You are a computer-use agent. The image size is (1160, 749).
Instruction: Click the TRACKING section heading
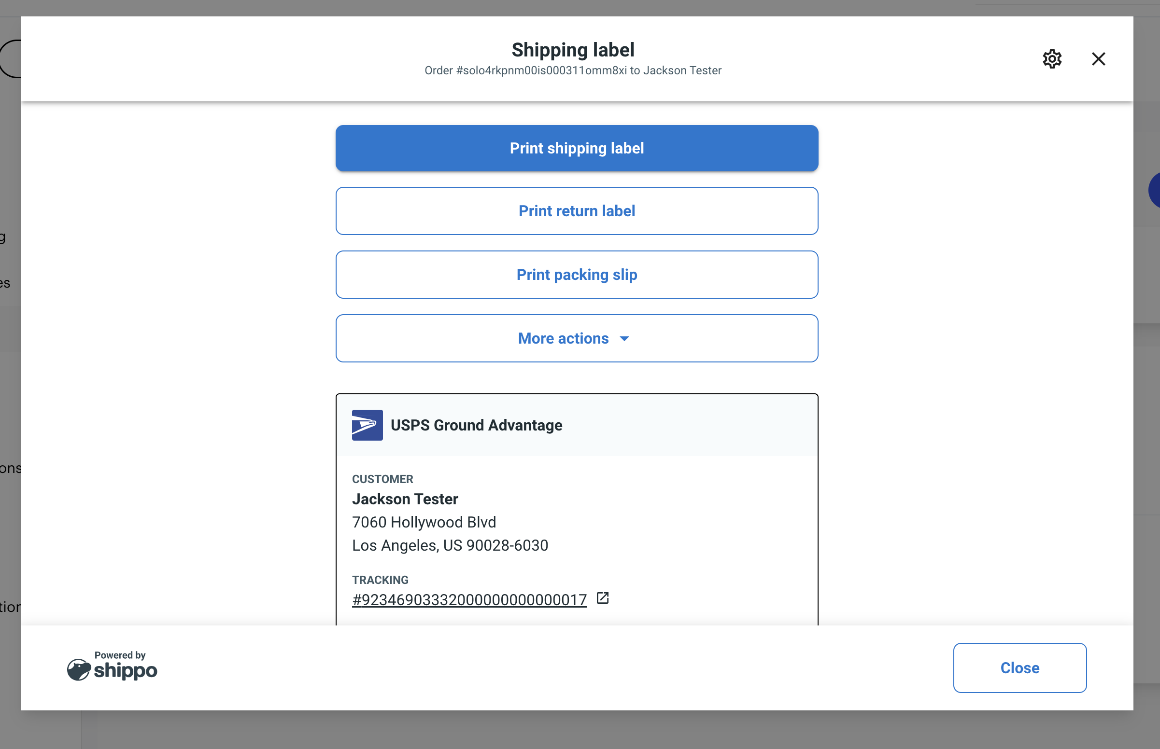tap(380, 580)
